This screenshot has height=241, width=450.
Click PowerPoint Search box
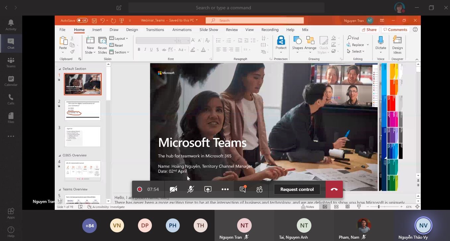(x=255, y=20)
